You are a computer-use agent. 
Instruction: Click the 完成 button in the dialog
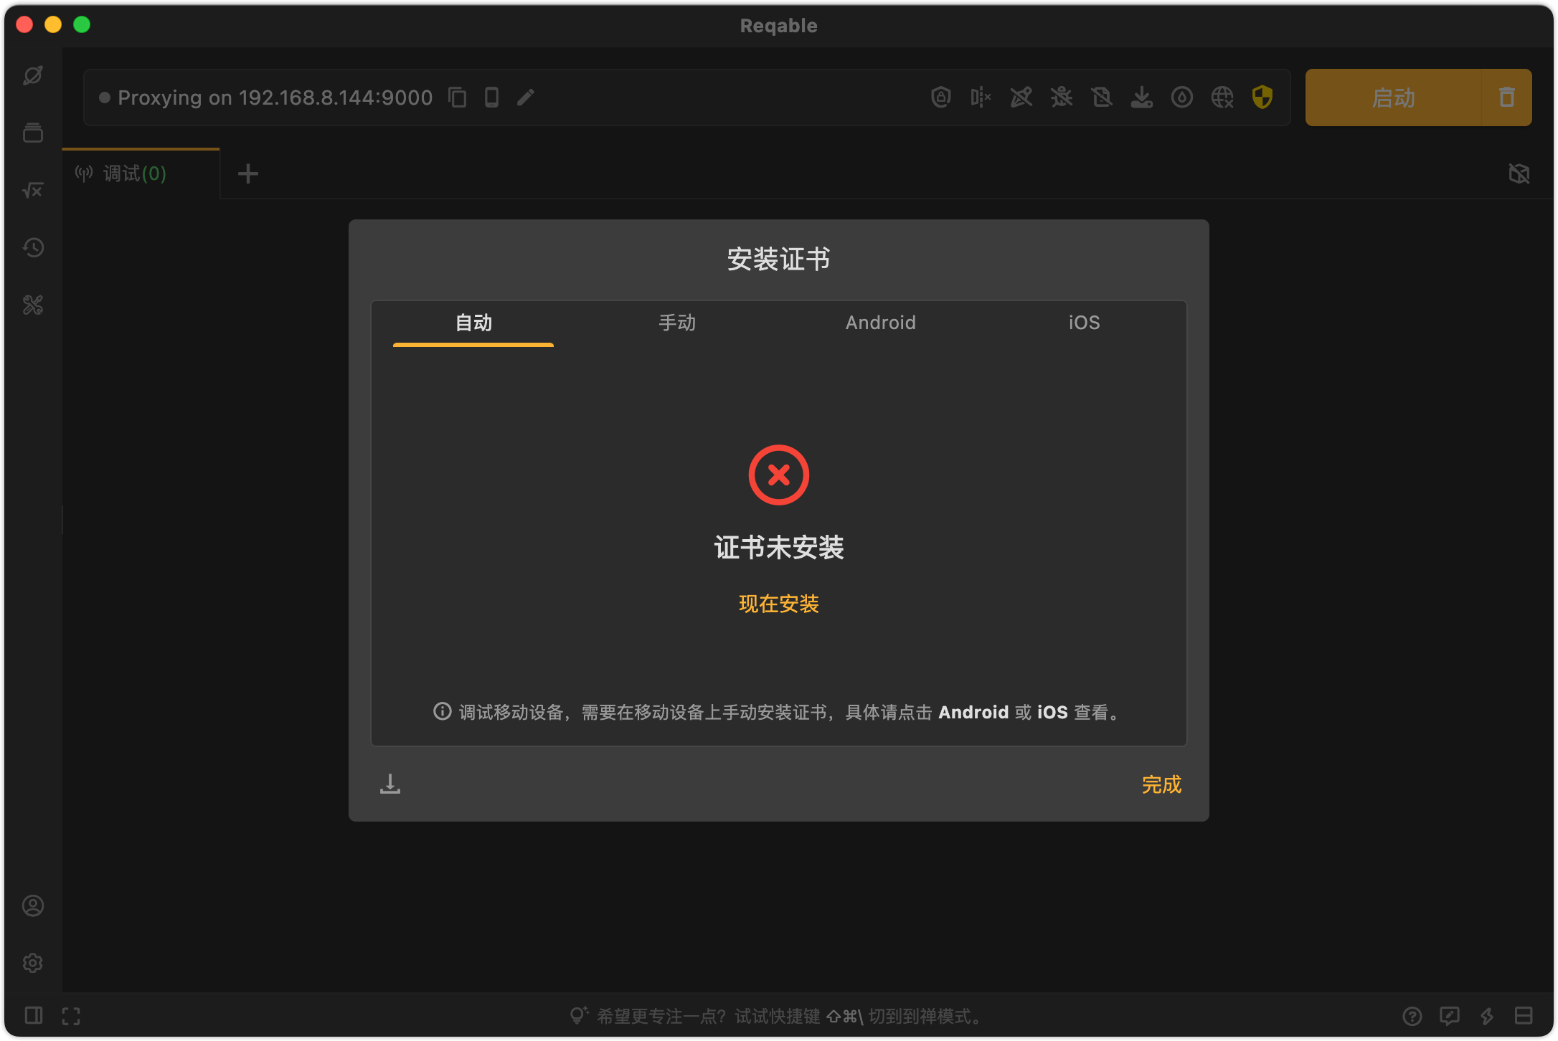pos(1161,784)
